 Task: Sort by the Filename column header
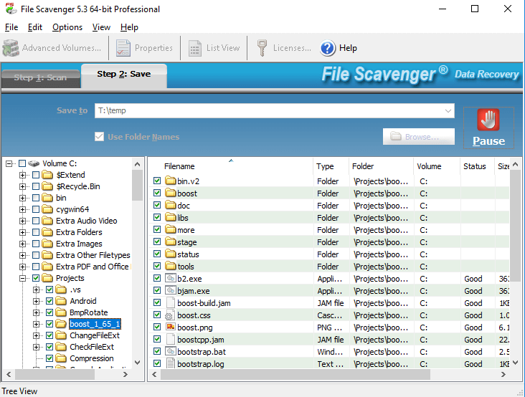(x=231, y=166)
